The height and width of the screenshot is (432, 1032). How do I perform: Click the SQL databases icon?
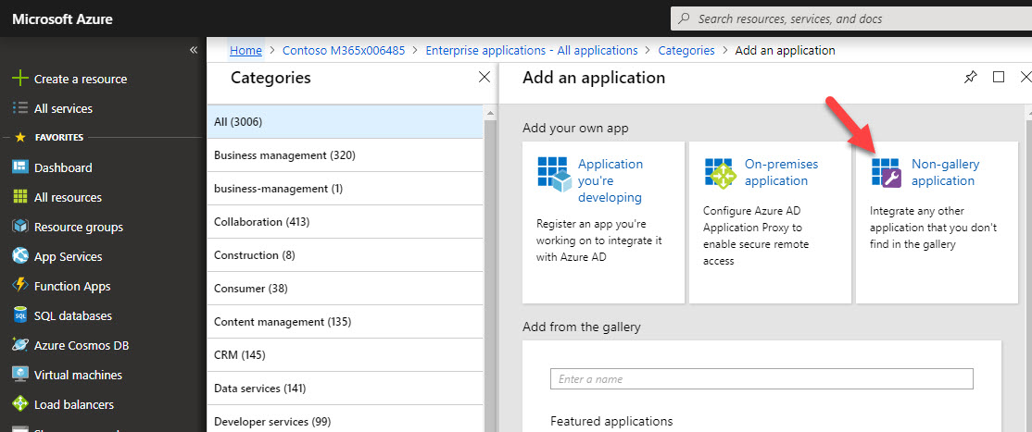20,315
